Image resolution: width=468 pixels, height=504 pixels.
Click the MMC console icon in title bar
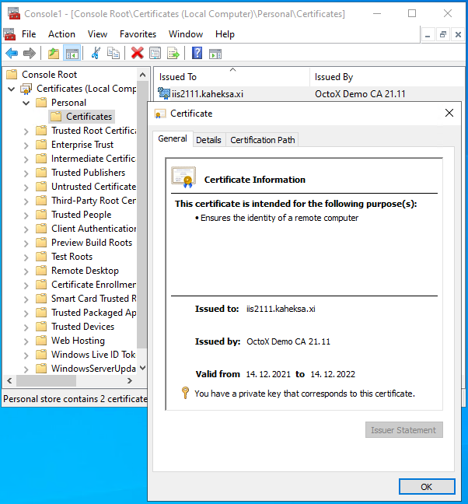tap(14, 13)
